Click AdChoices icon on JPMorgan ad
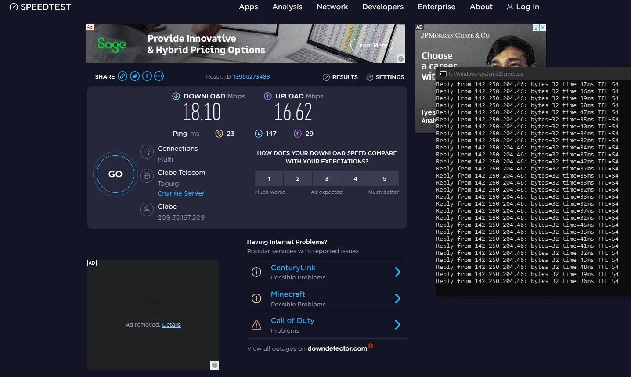 [x=536, y=27]
